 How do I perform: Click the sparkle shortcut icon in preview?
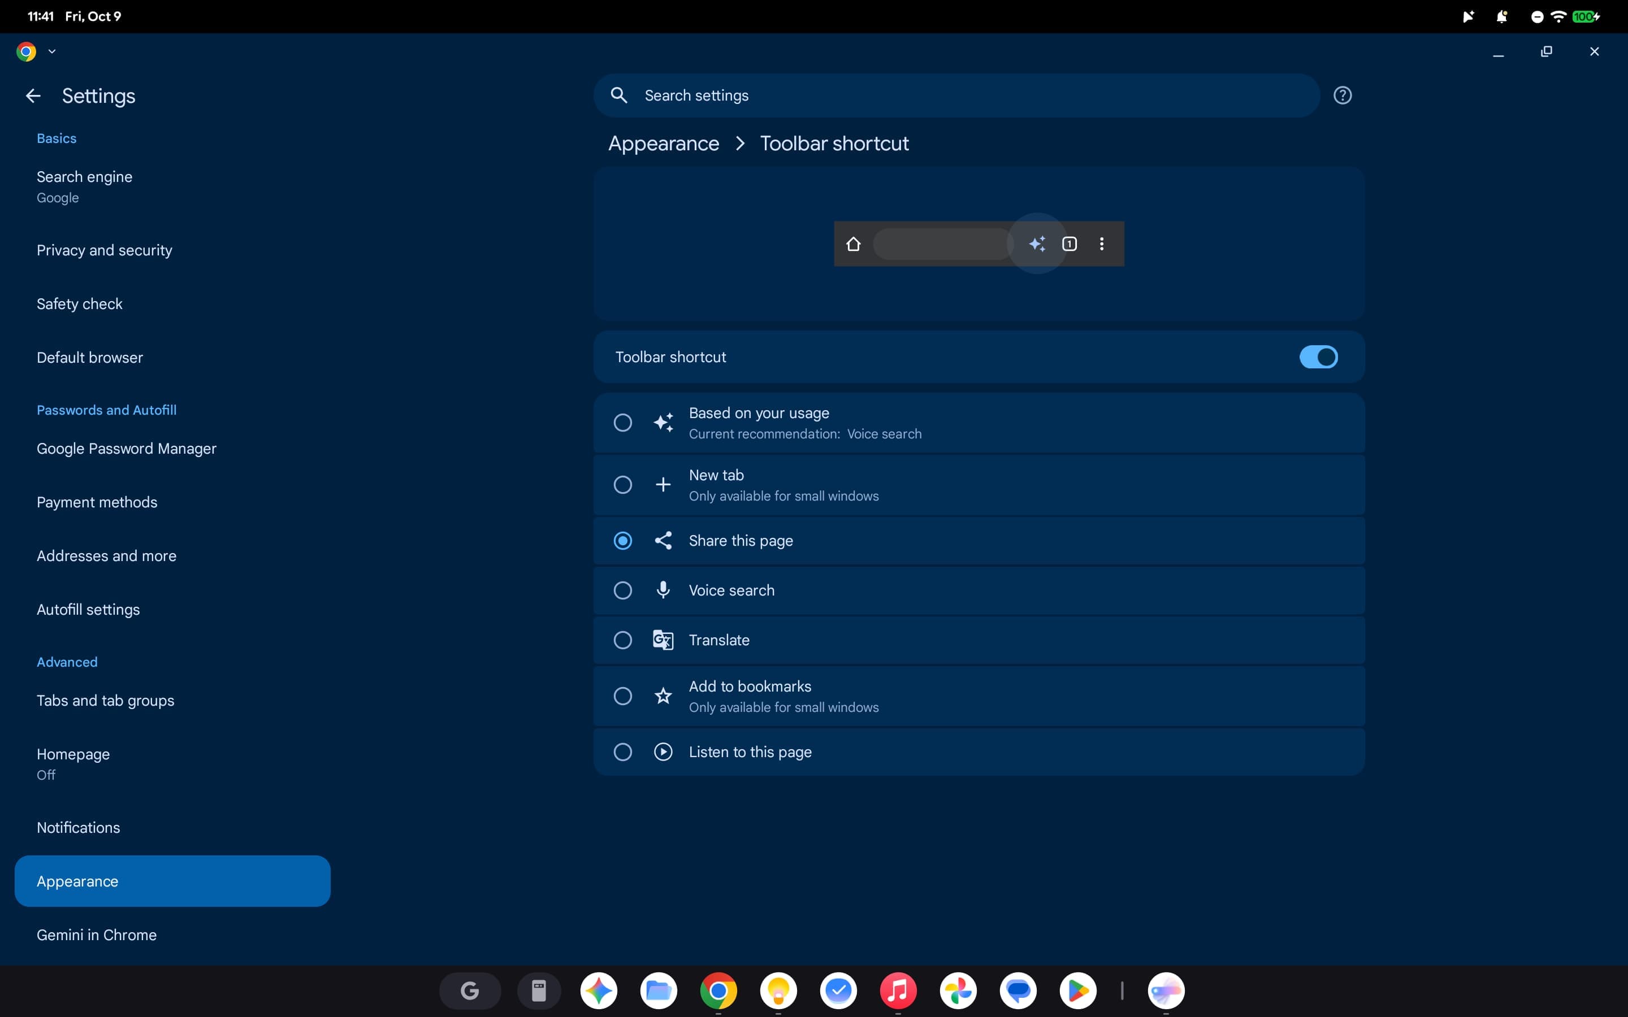1037,244
